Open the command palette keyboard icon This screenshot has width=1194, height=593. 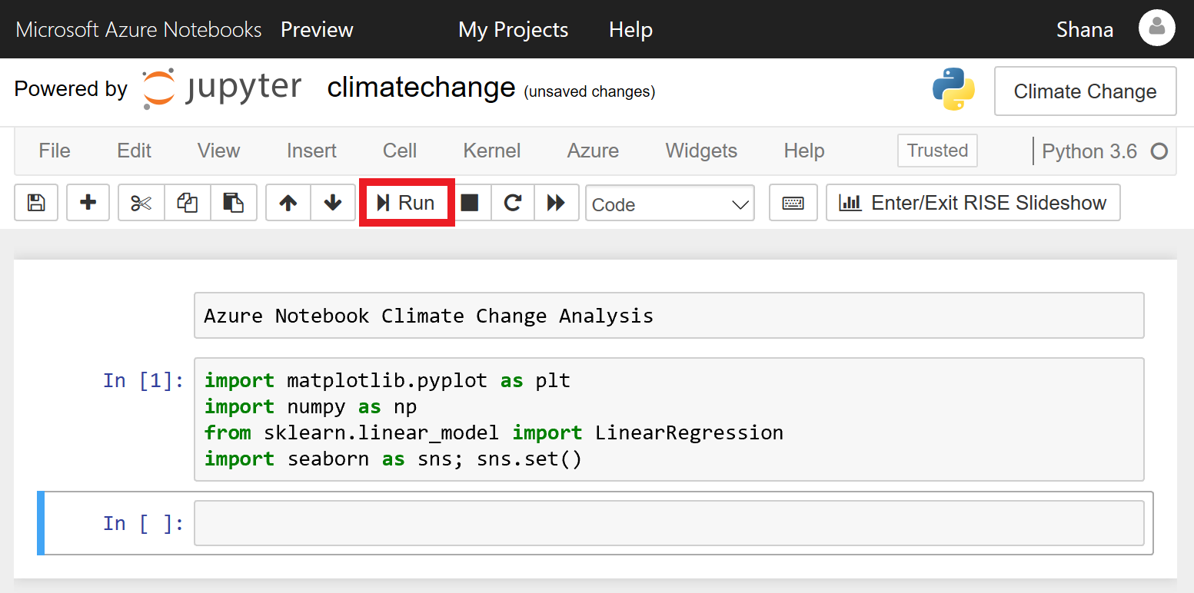pyautogui.click(x=793, y=203)
